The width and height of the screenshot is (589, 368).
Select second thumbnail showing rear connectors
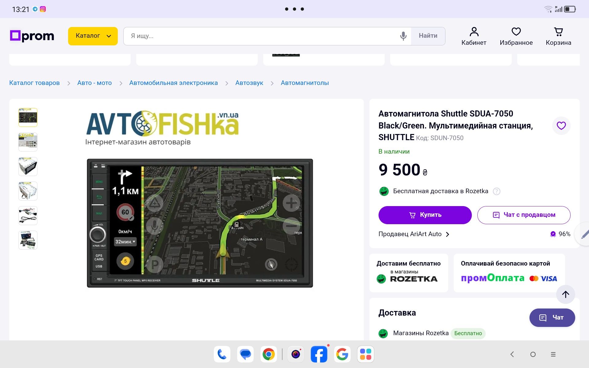point(28,142)
